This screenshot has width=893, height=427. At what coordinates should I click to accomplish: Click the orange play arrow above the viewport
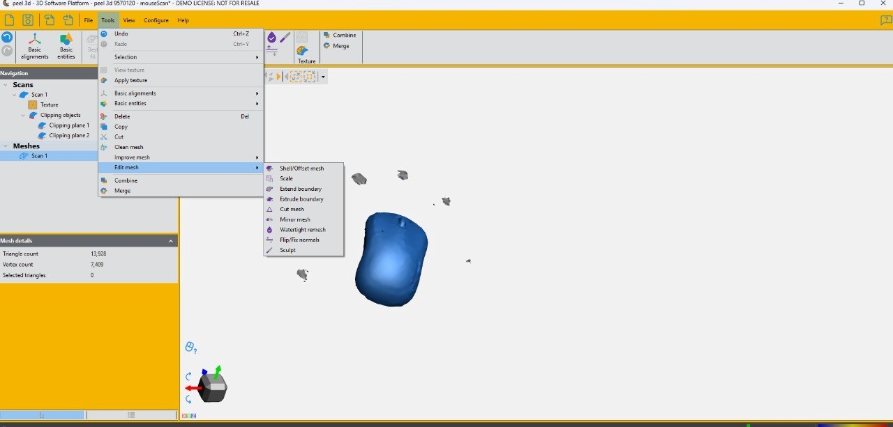pyautogui.click(x=278, y=77)
